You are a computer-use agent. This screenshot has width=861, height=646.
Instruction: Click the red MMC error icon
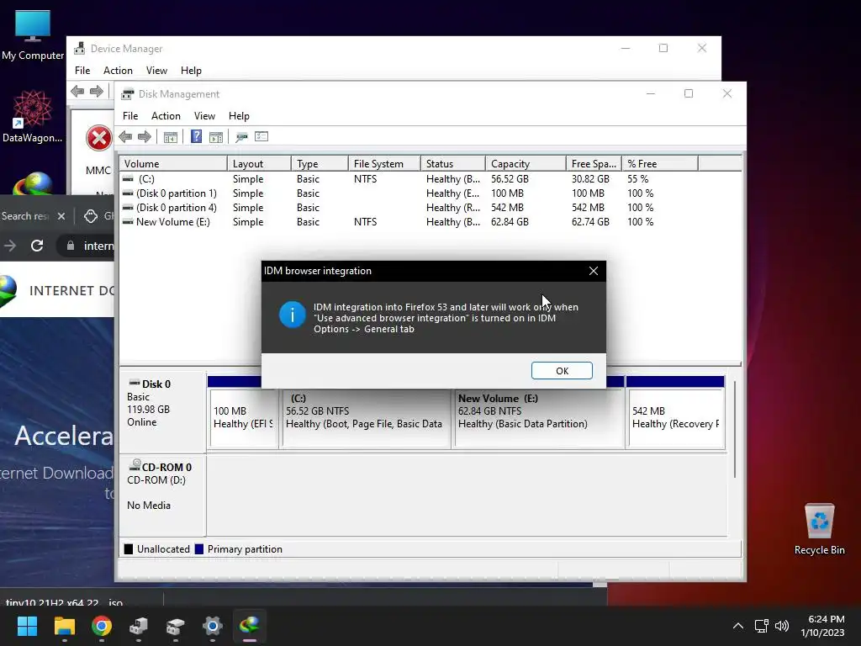(x=99, y=138)
